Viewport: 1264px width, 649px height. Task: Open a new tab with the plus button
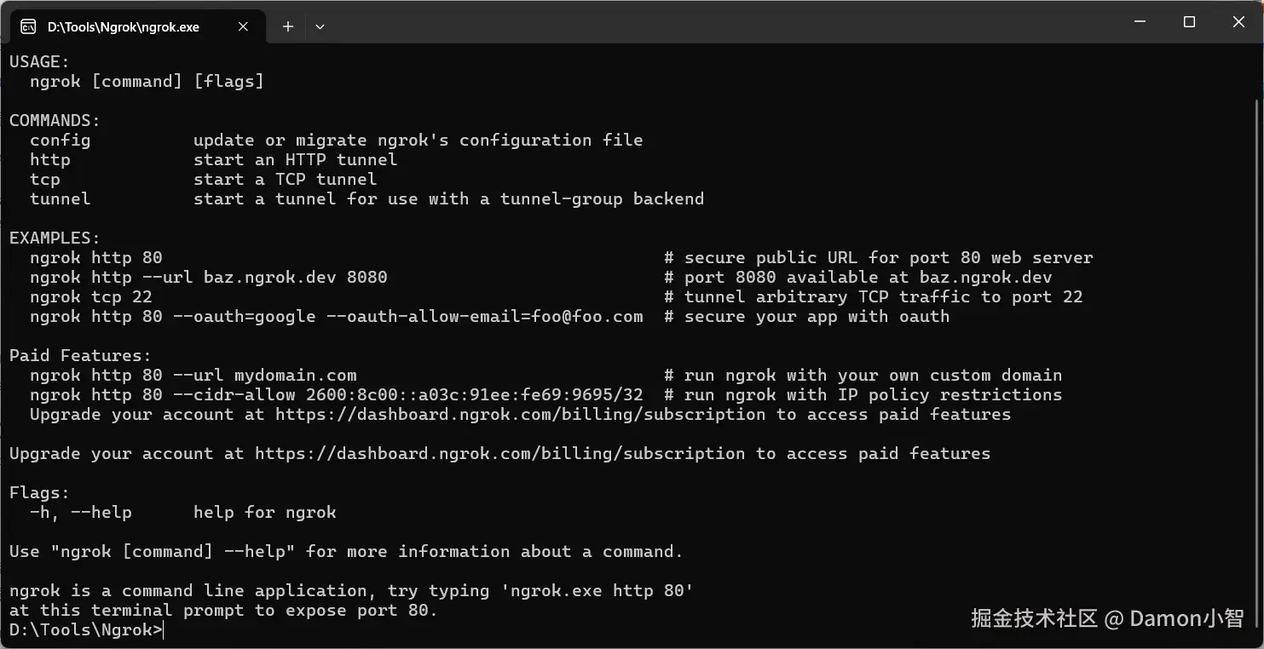pos(288,26)
